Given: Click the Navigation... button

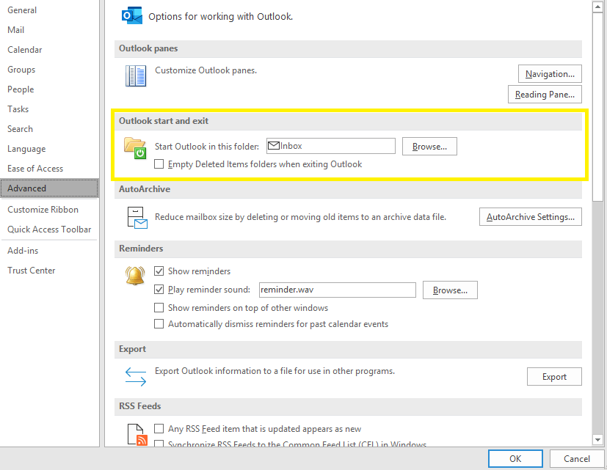Looking at the screenshot, I should 550,73.
